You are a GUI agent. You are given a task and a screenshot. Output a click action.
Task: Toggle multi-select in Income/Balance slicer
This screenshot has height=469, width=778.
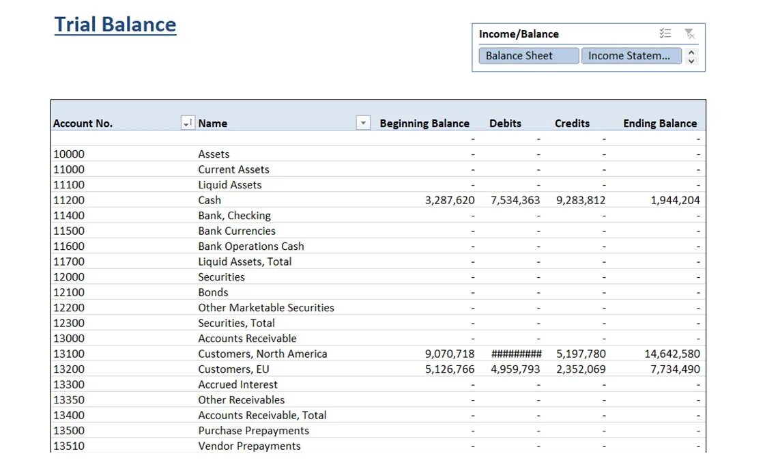(x=665, y=33)
